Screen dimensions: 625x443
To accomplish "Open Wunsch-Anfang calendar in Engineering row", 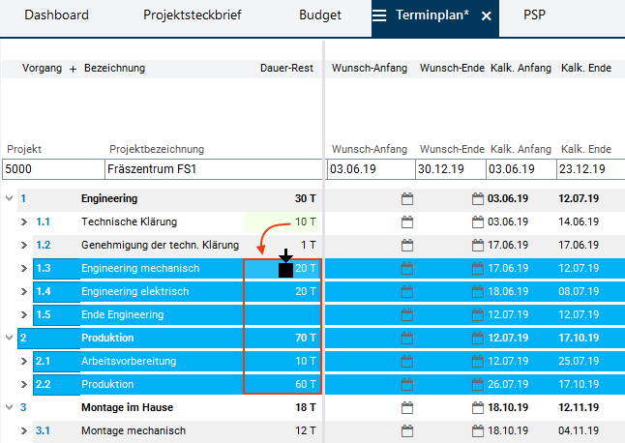I will (407, 199).
